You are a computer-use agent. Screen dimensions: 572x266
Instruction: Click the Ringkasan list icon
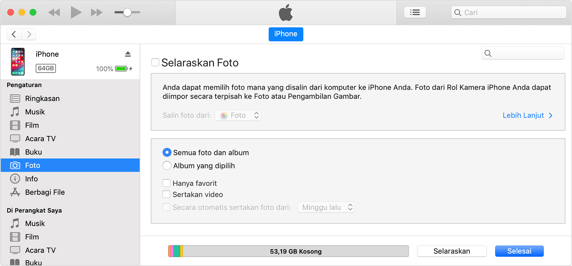[15, 98]
